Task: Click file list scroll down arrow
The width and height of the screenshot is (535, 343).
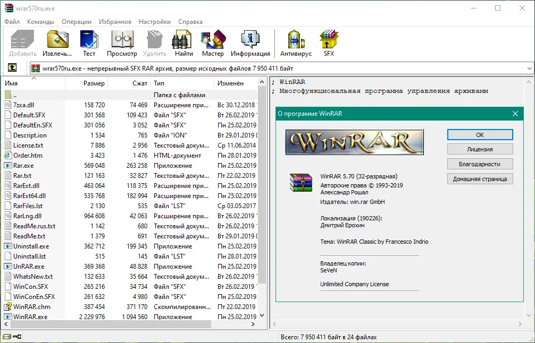Action: click(x=262, y=315)
